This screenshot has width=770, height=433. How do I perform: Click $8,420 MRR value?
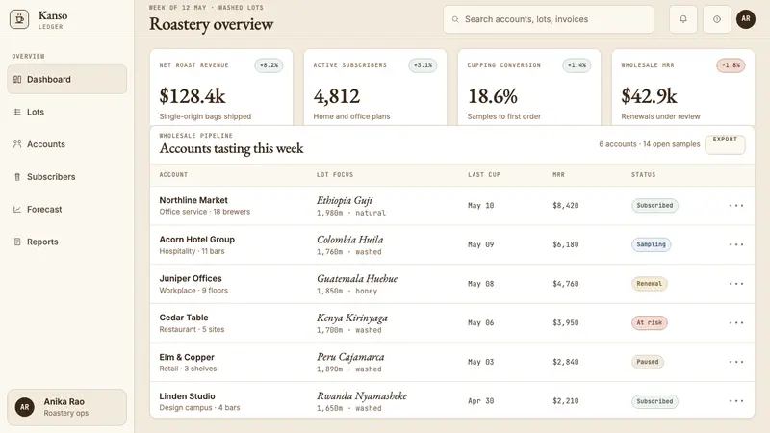pos(566,206)
